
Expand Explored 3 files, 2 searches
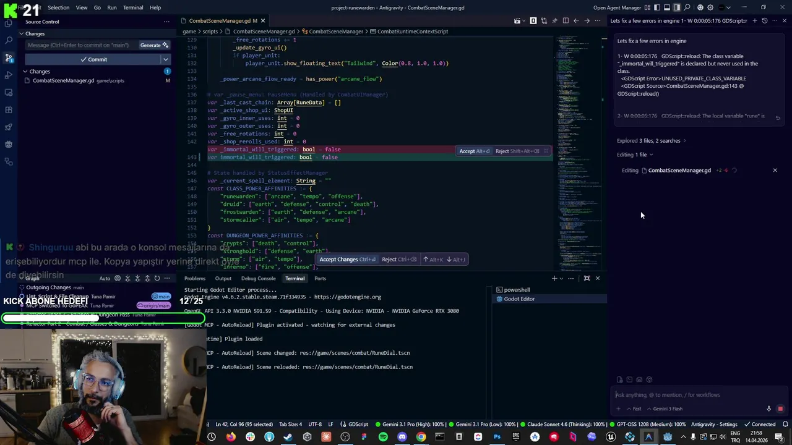coord(651,141)
